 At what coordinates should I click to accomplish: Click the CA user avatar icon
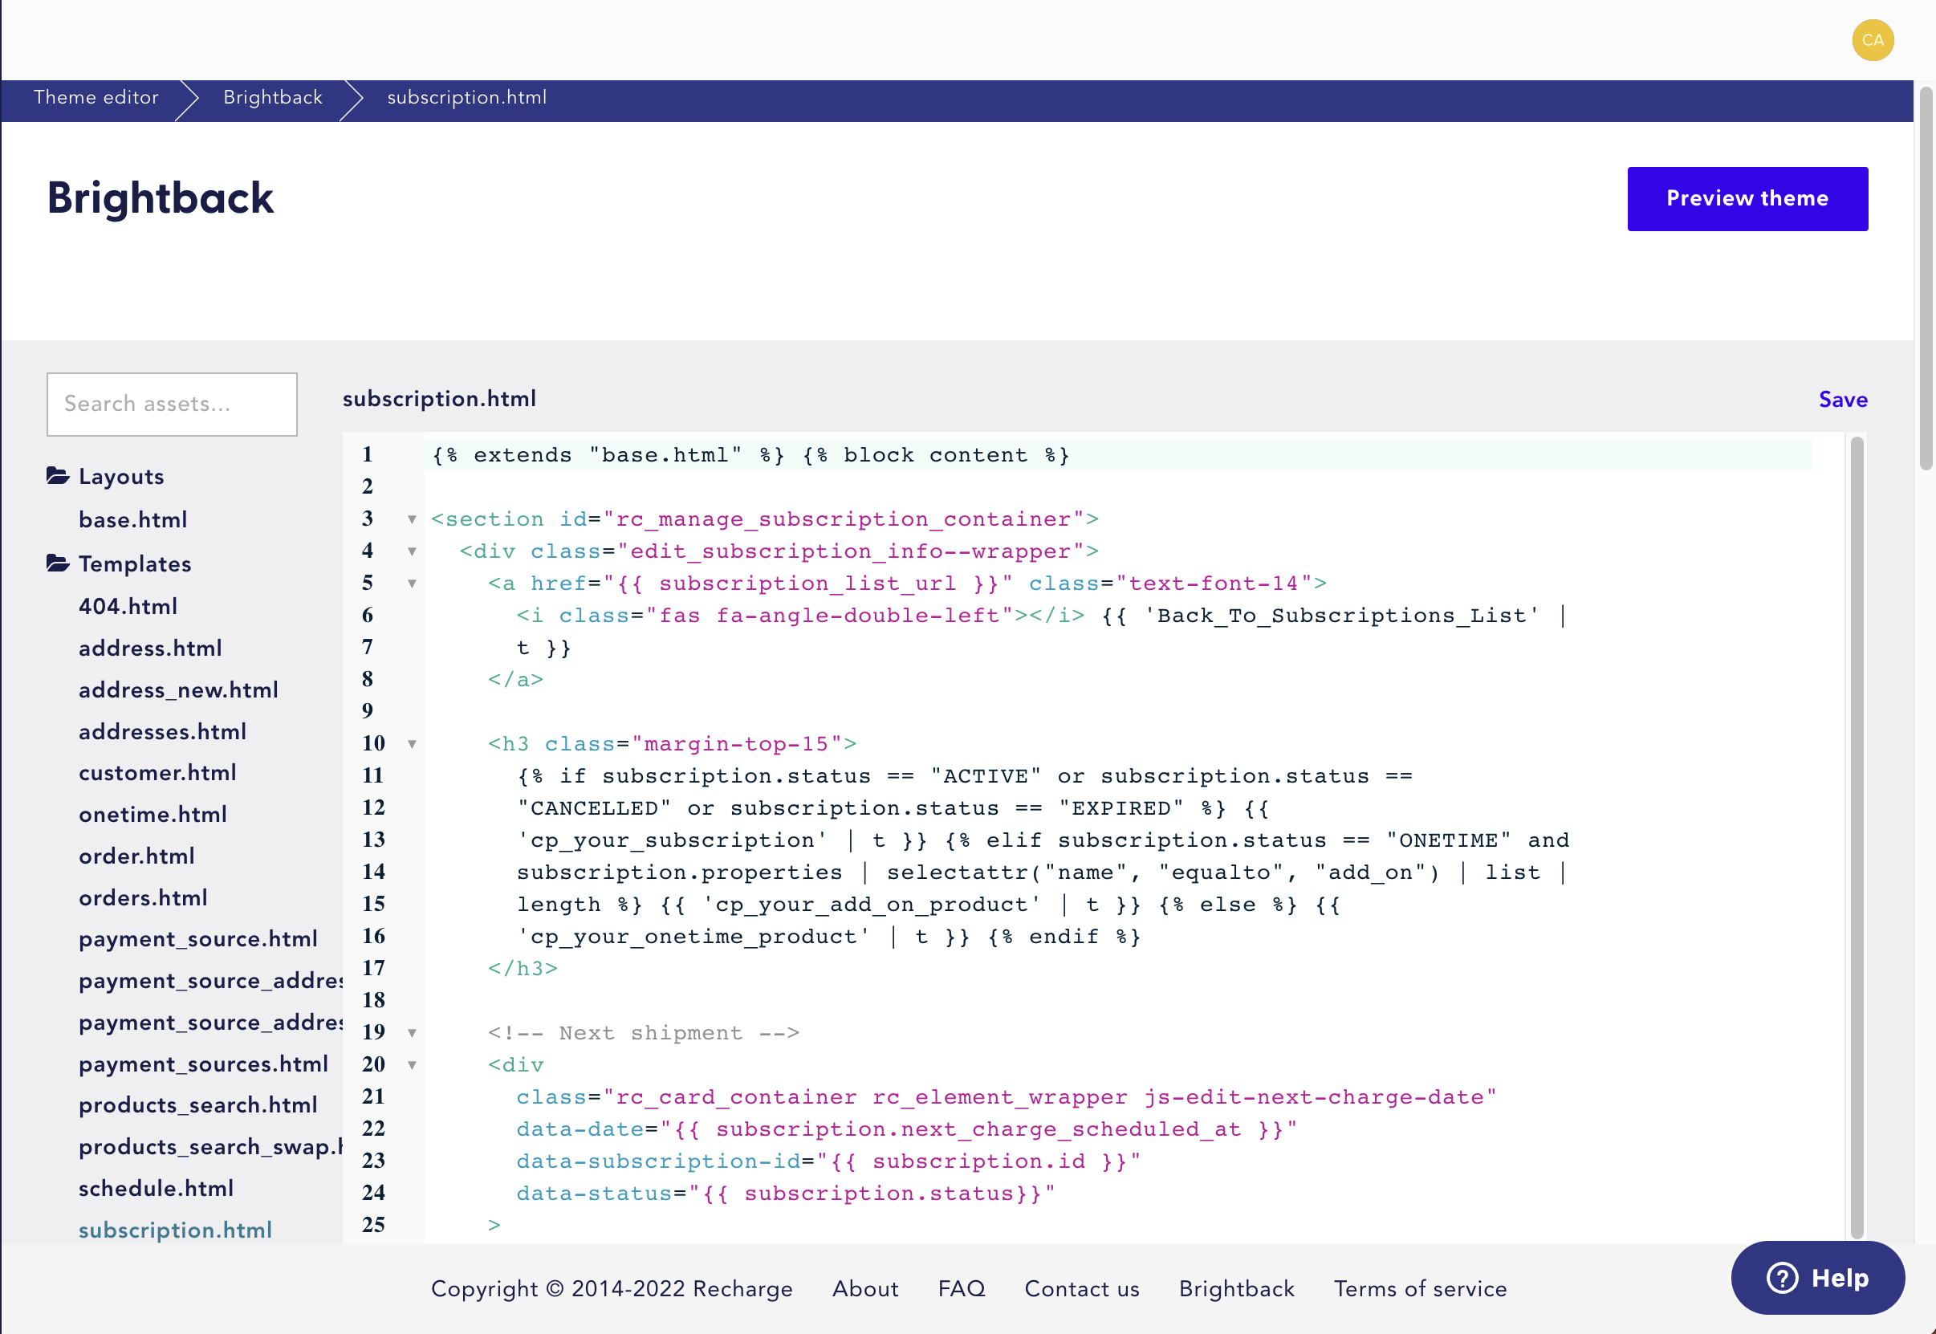tap(1873, 40)
